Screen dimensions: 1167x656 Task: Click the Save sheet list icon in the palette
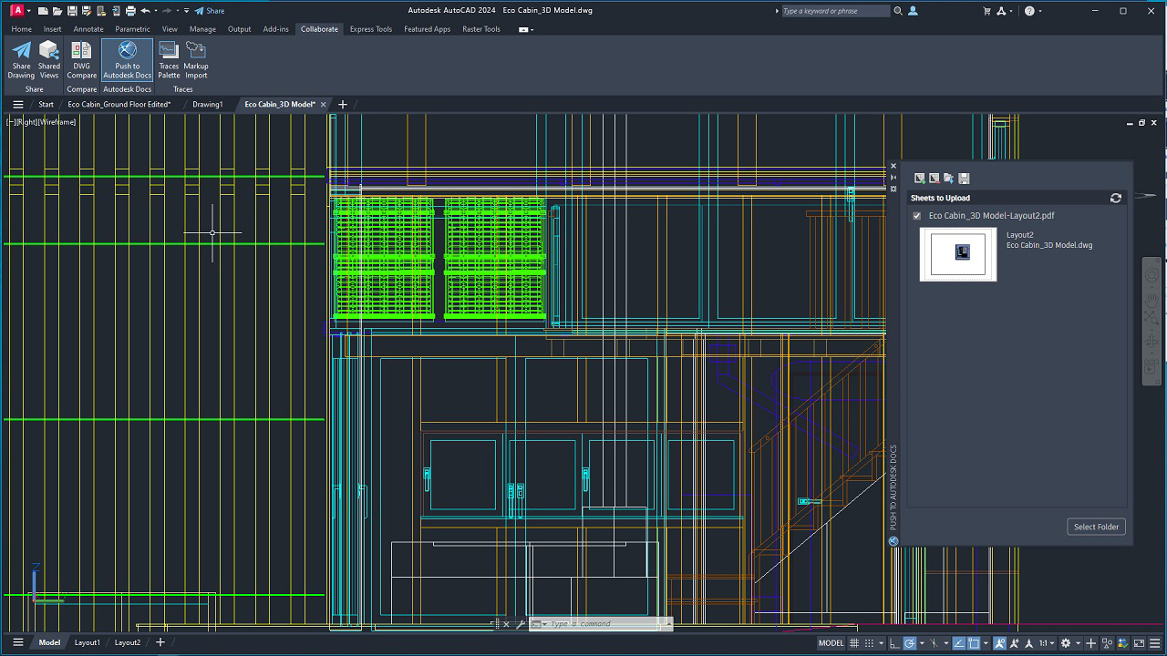click(x=964, y=179)
